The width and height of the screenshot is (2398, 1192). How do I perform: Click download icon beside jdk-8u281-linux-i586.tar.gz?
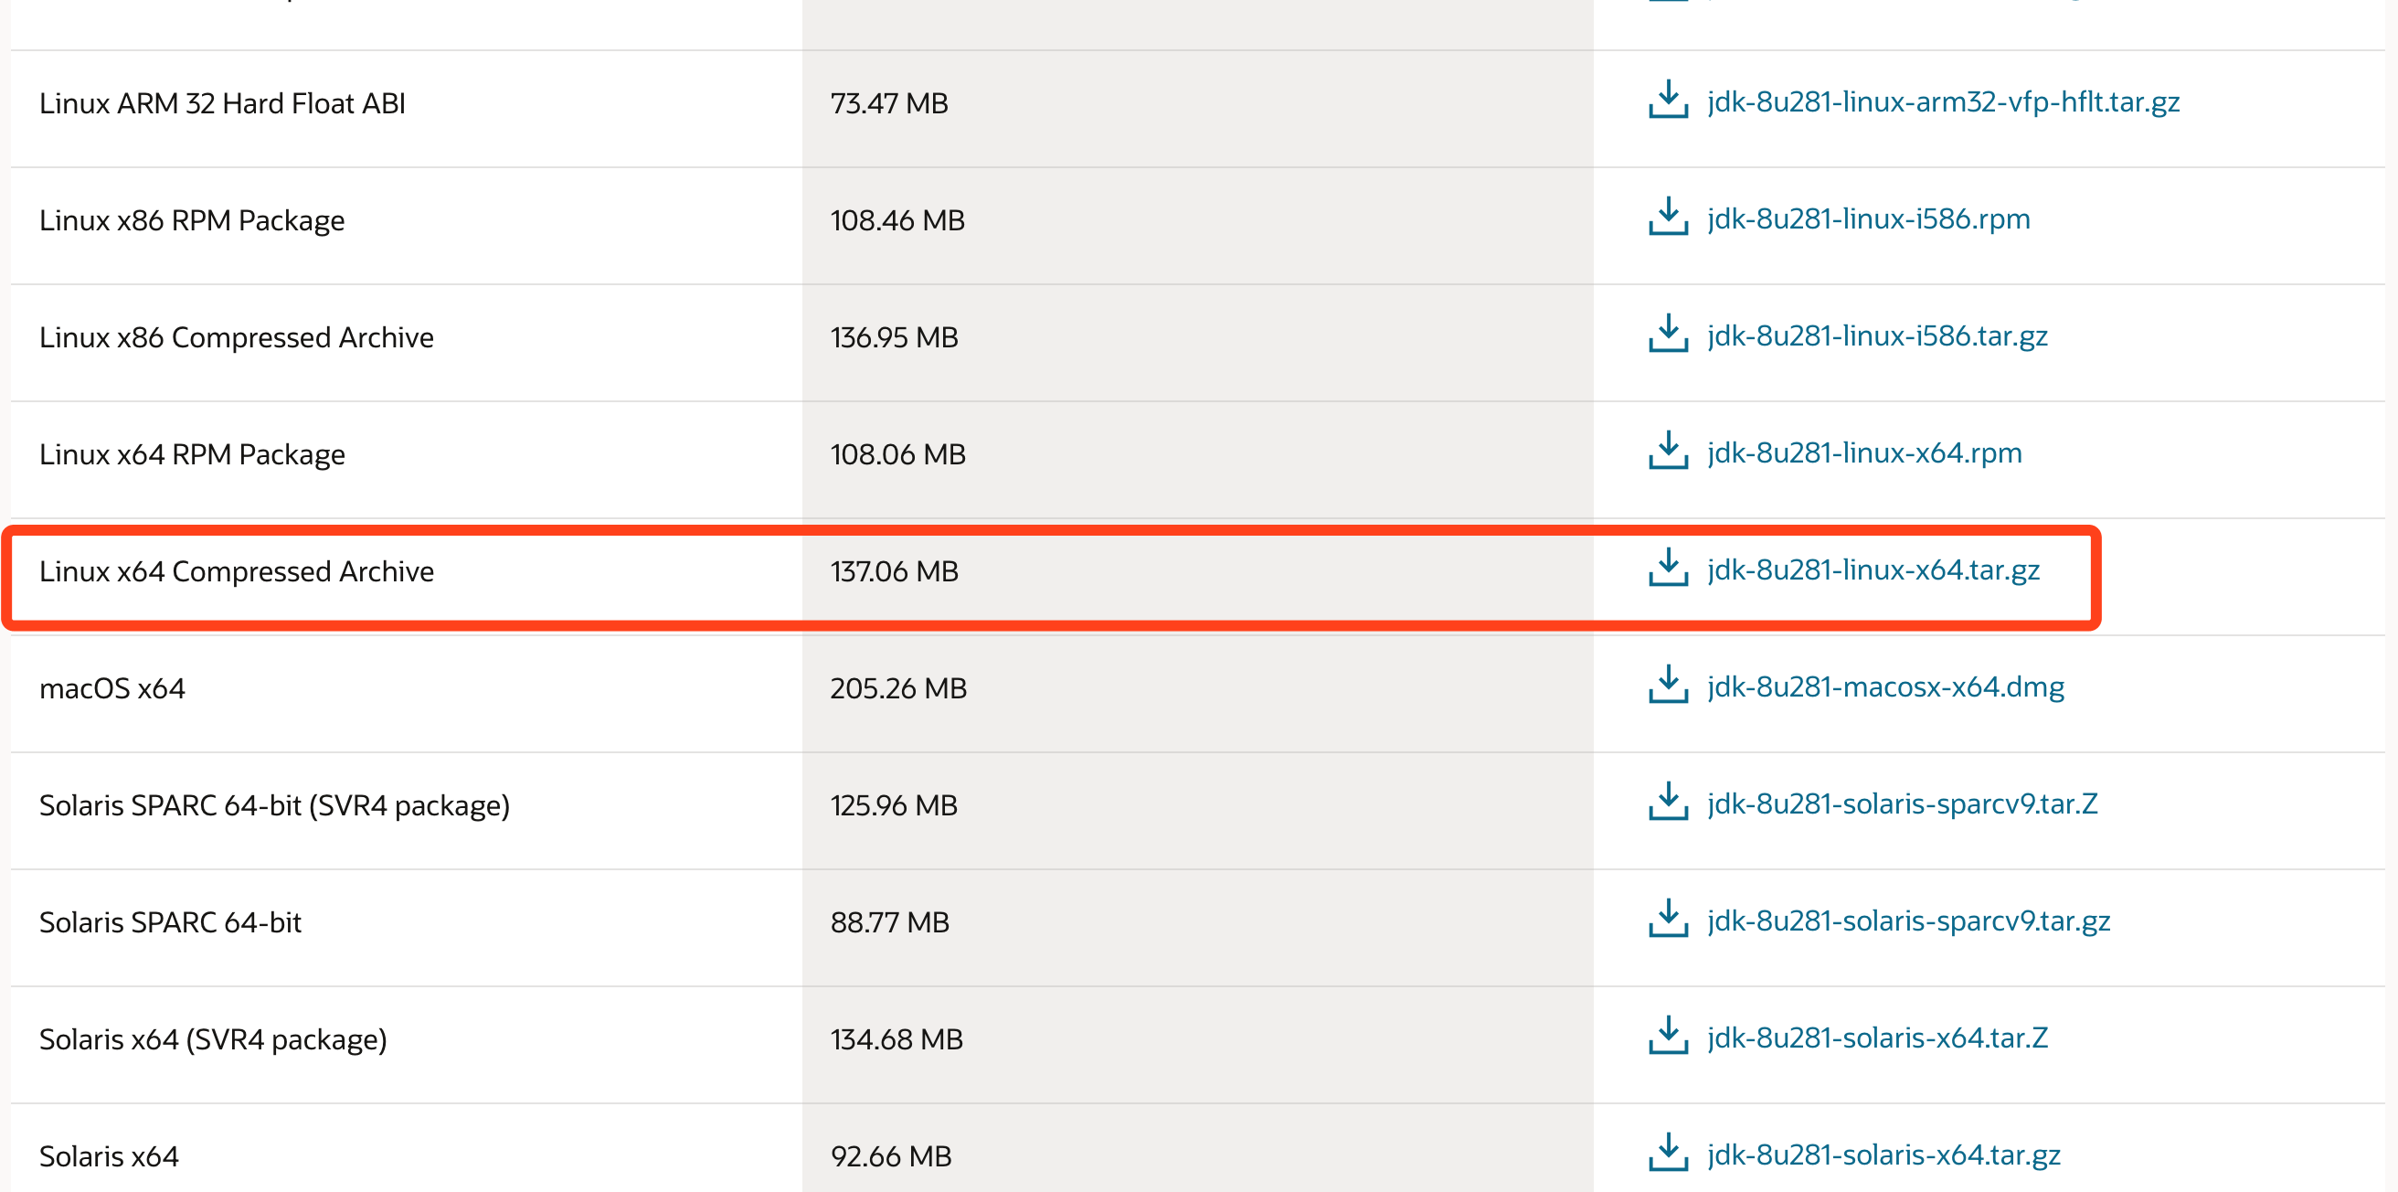click(x=1668, y=334)
